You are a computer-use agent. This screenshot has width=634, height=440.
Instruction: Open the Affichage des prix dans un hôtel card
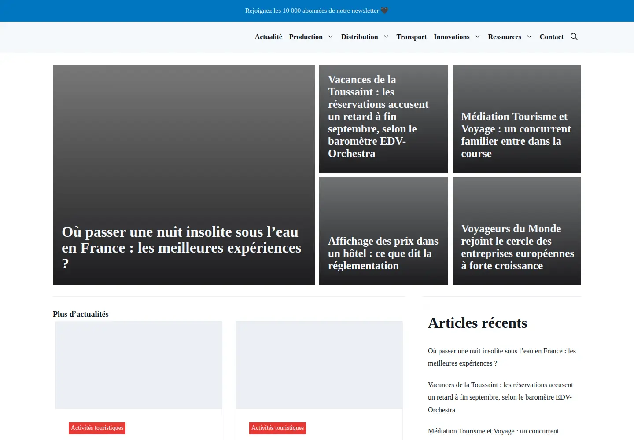pos(383,231)
